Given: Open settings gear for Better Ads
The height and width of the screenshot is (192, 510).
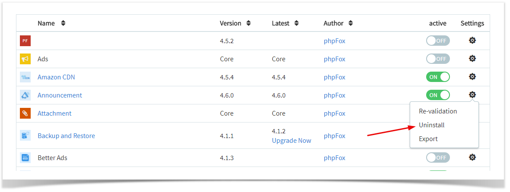Looking at the screenshot, I should [472, 157].
